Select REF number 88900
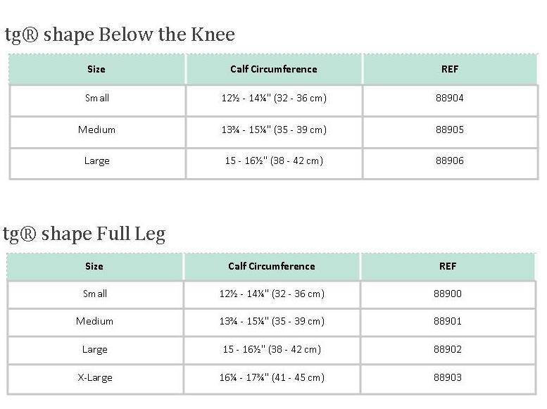 (x=447, y=294)
